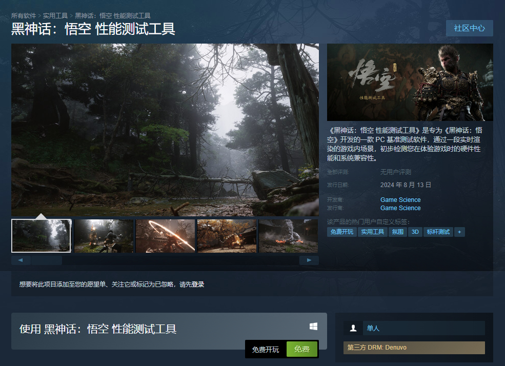The image size is (505, 366).
Task: Open the 社区中心 community hub
Action: tap(469, 28)
